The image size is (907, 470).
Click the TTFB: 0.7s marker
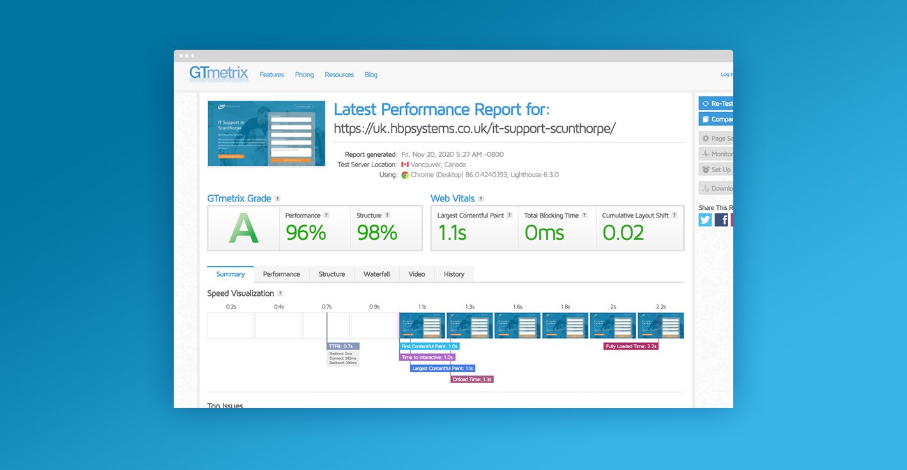(343, 346)
